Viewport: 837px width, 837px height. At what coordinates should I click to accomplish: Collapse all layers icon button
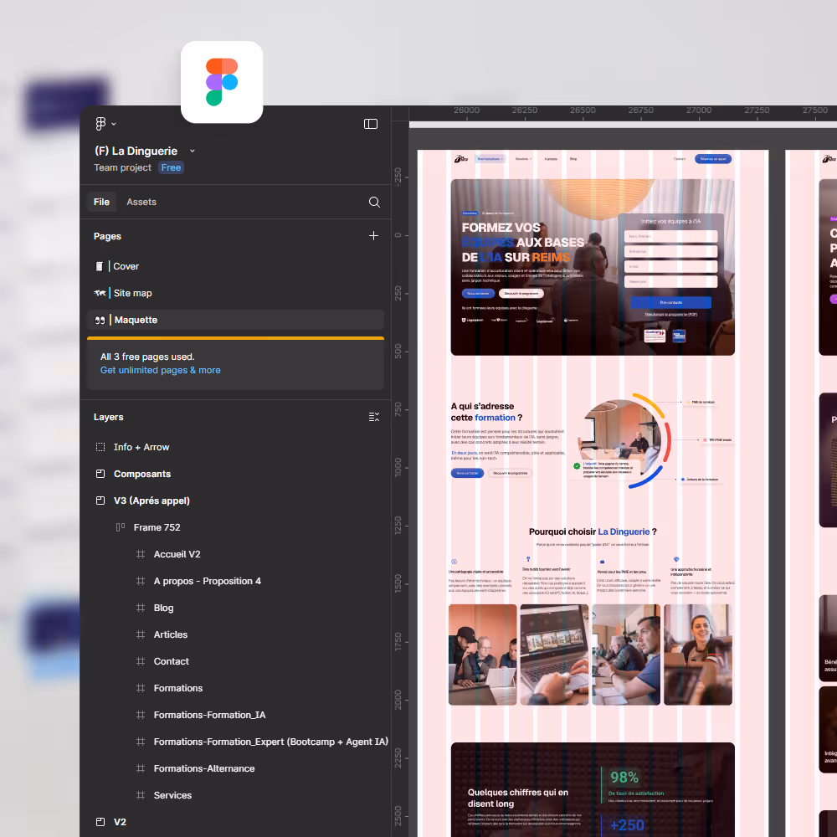pos(373,417)
